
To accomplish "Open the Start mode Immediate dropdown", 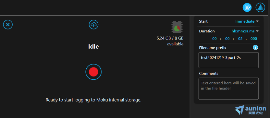I will click(x=247, y=21).
